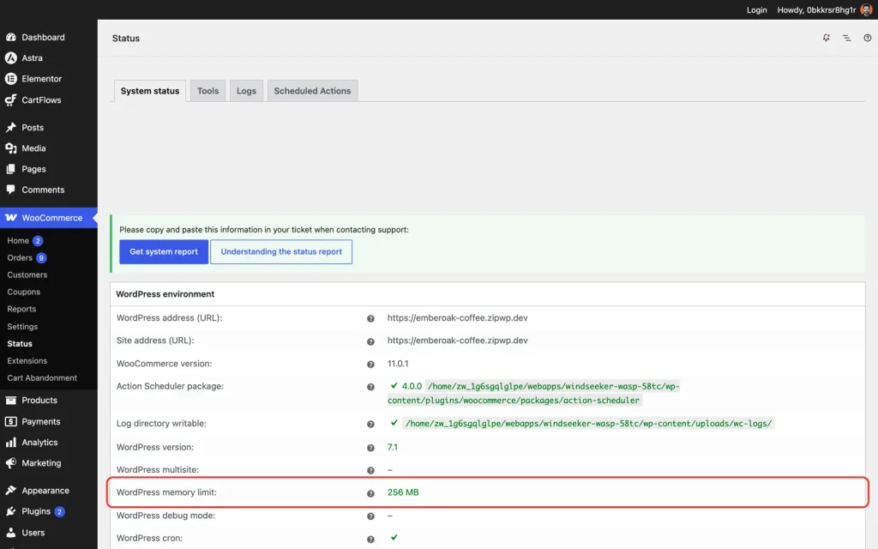This screenshot has width=878, height=549.
Task: Click the Plugins plug icon
Action: coord(10,511)
